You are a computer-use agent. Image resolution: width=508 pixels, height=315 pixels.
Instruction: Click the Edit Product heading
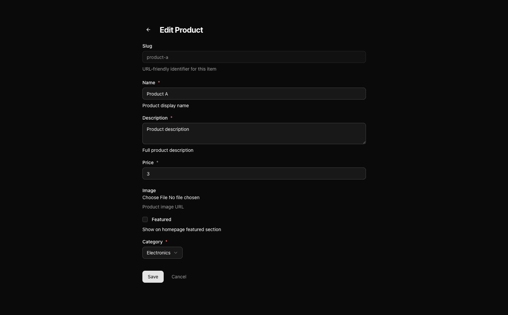coord(181,30)
